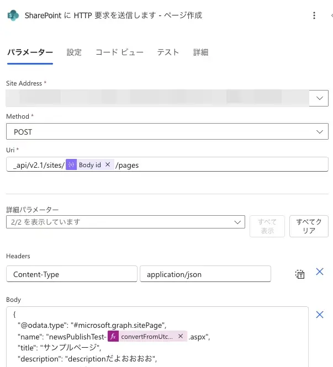Click the fx icon on convertFromUtc token

(113, 336)
